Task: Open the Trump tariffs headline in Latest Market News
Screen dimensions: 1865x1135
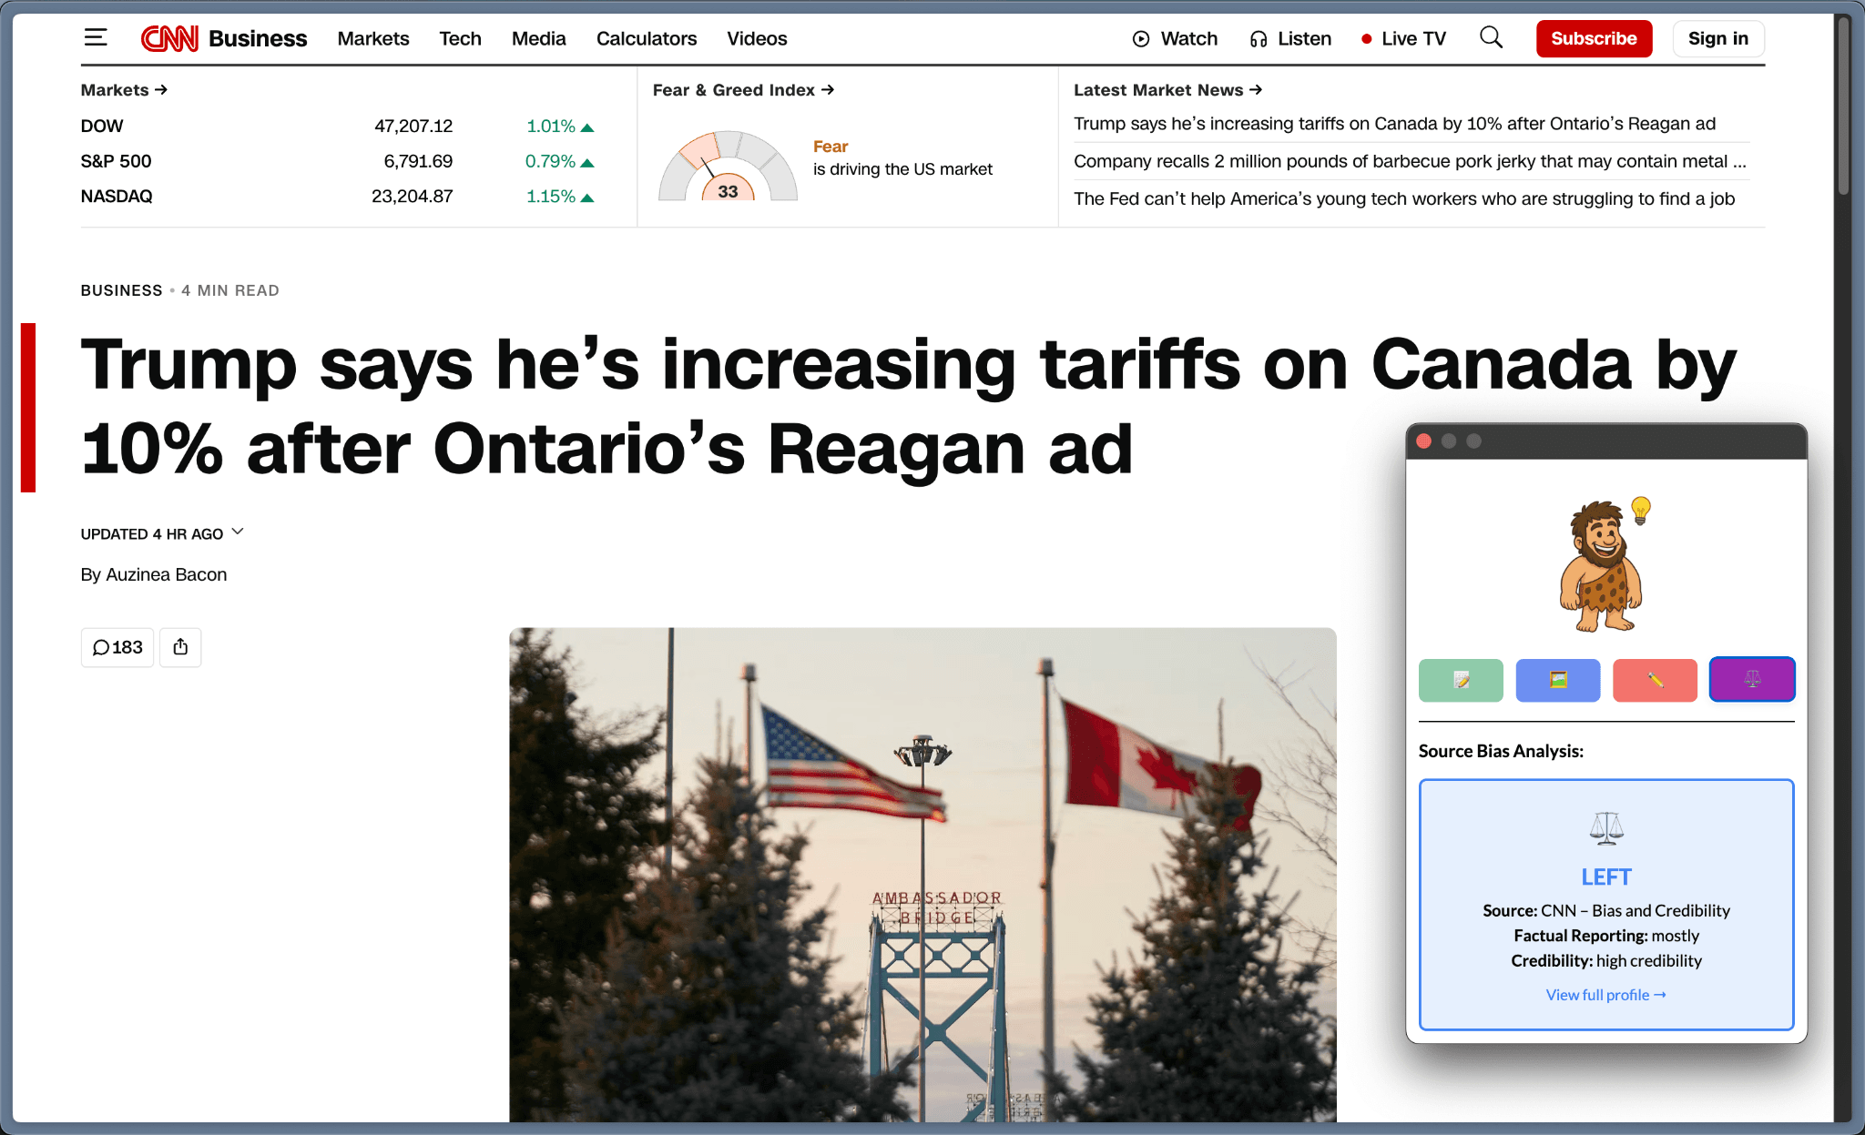Action: (x=1394, y=124)
